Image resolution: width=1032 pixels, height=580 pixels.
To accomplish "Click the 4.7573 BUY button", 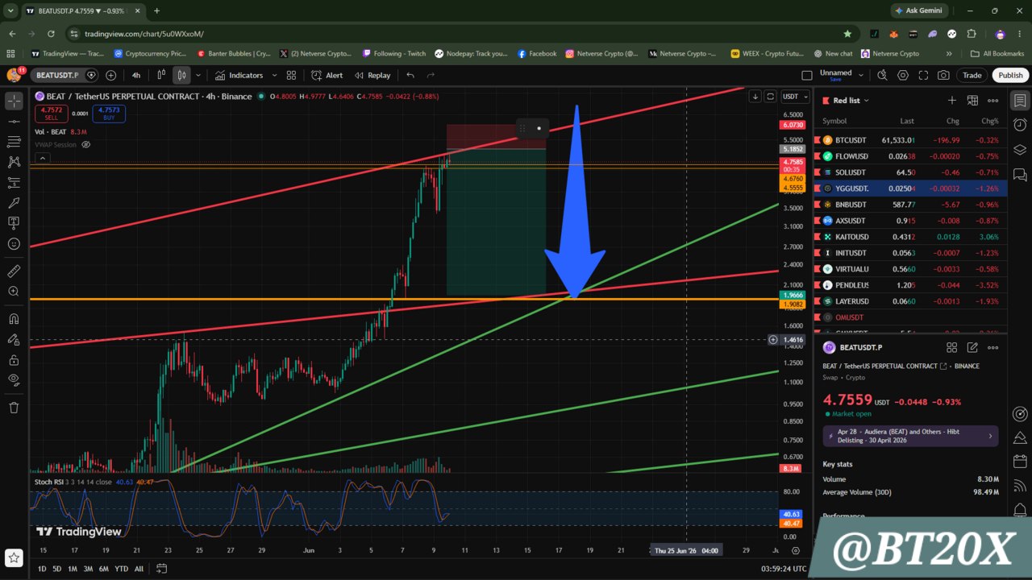I will (x=109, y=114).
